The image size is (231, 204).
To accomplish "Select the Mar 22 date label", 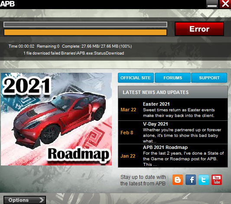I will point(128,110).
